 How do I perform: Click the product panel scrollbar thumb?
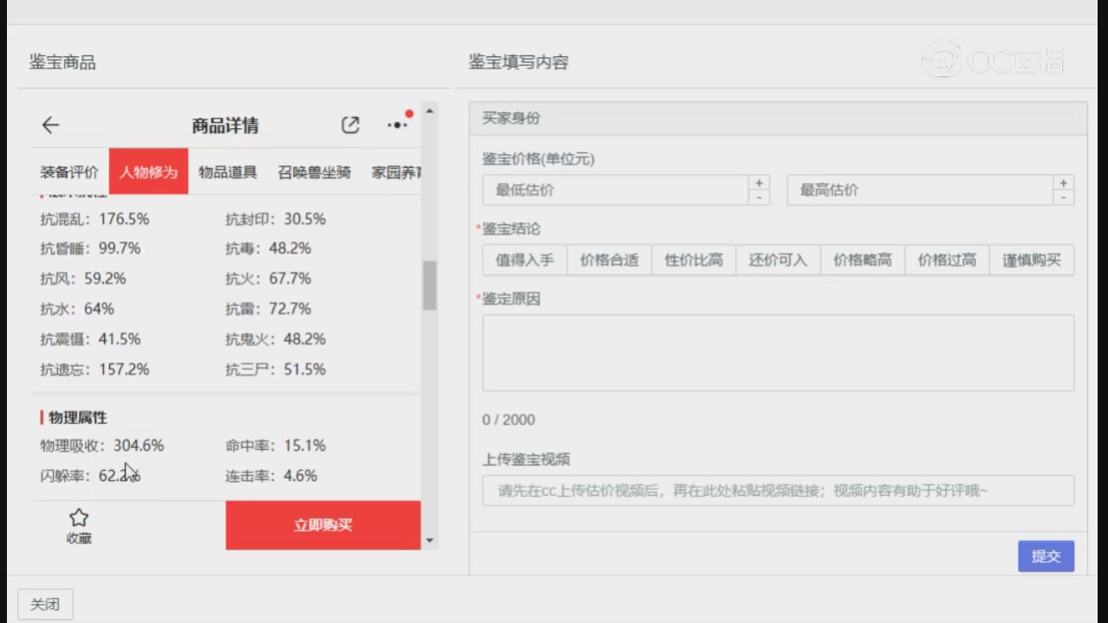pyautogui.click(x=429, y=286)
